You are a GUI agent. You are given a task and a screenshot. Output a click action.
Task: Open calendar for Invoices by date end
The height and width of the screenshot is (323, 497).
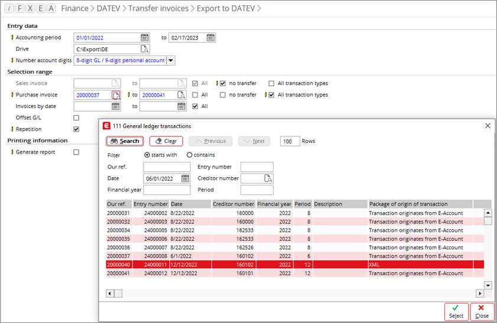(181, 106)
